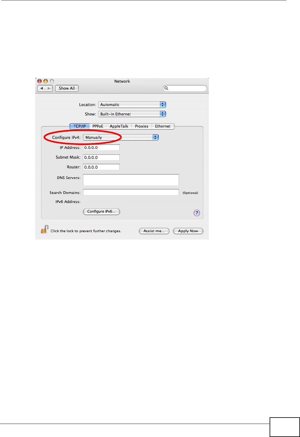Open the Configure IPv4 dropdown
The height and width of the screenshot is (437, 300).
[x=121, y=137]
